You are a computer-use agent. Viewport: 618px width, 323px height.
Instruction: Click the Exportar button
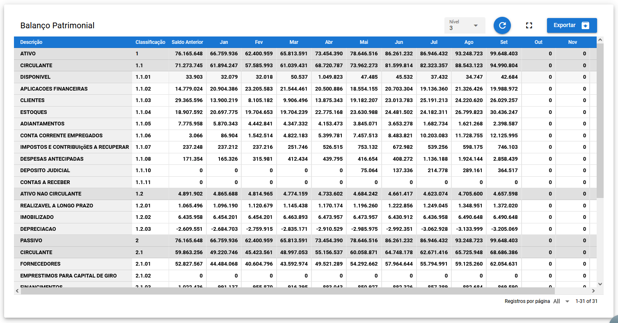(572, 25)
